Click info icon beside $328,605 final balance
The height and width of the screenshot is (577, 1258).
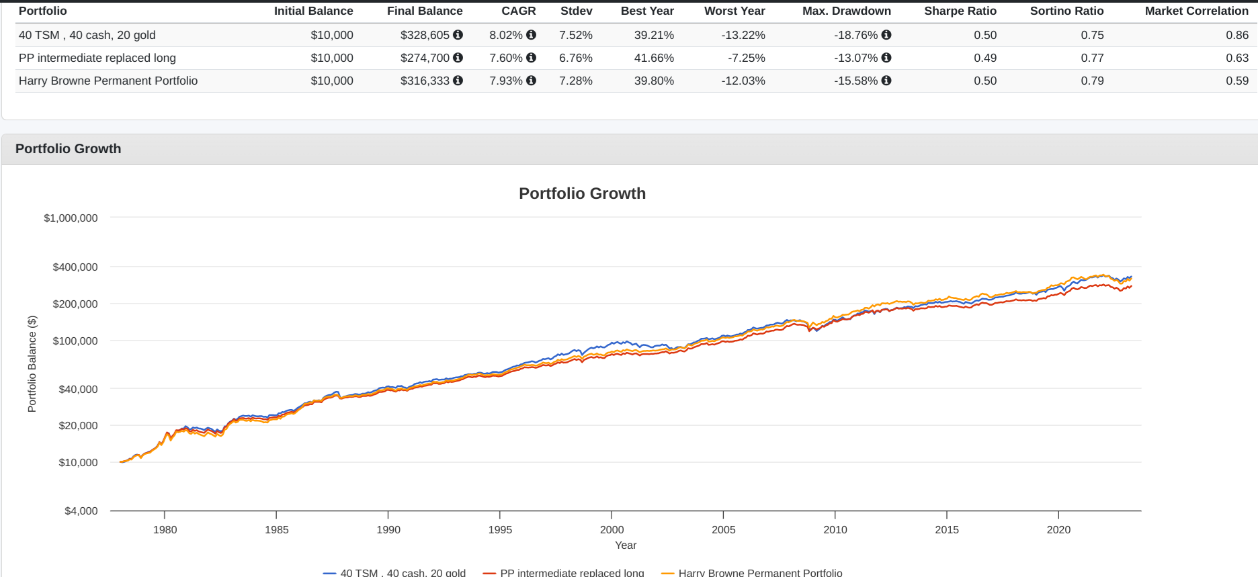(458, 35)
